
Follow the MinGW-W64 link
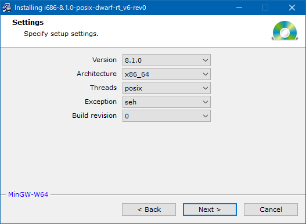pos(28,194)
